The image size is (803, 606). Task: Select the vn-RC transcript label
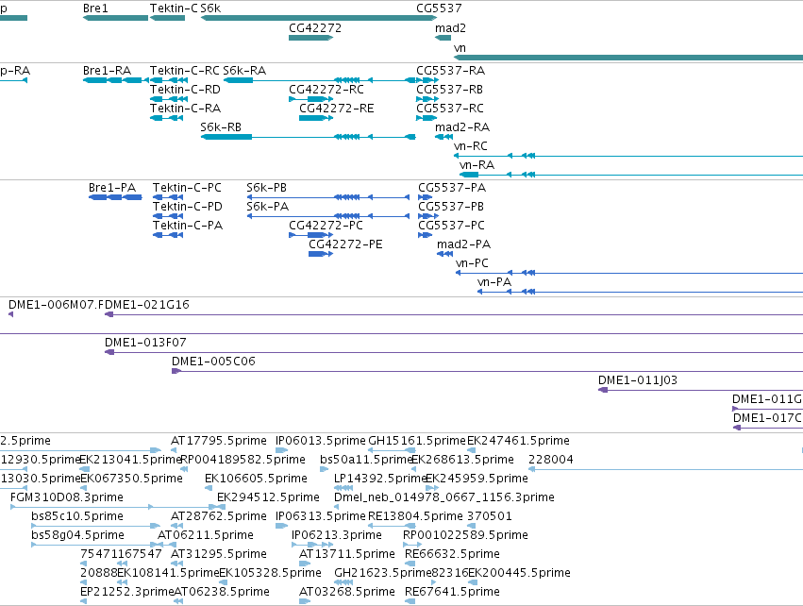point(471,146)
